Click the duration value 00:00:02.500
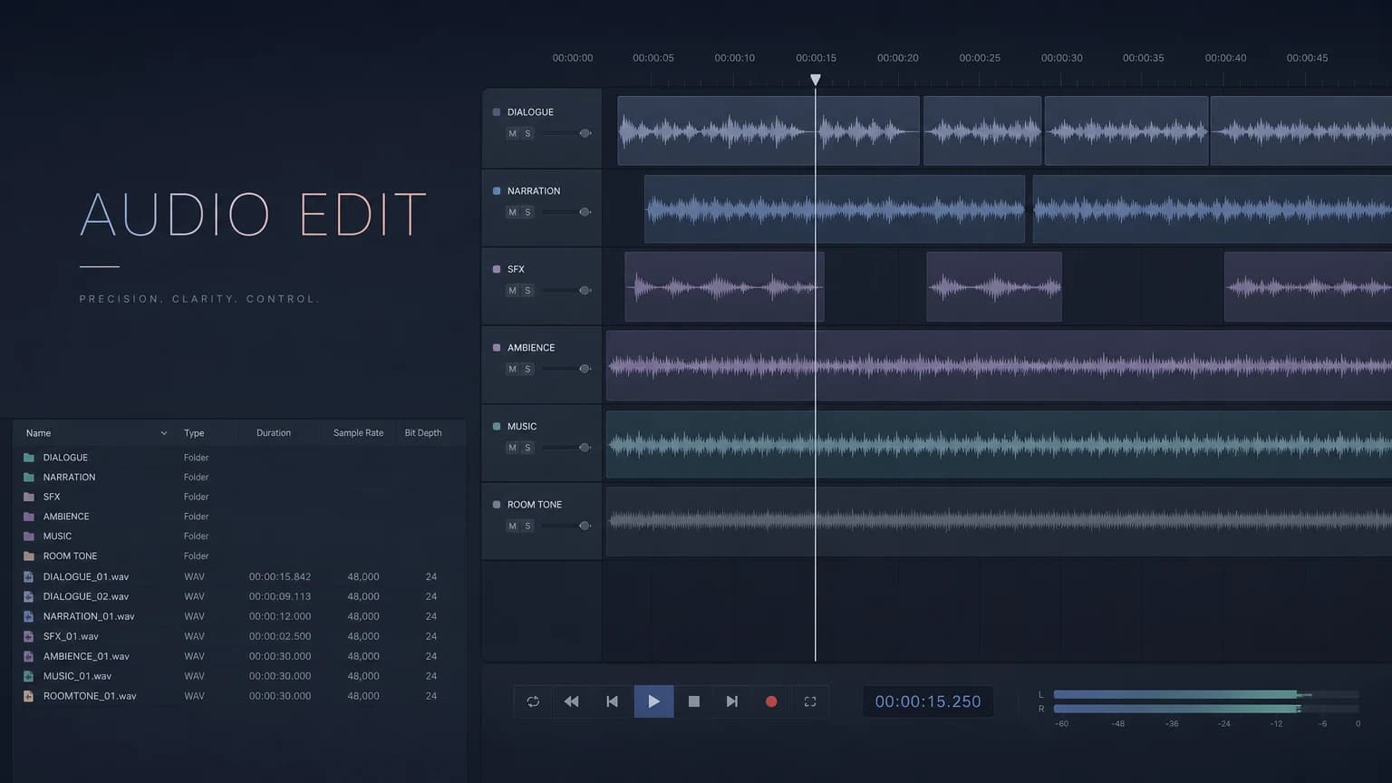Image resolution: width=1392 pixels, height=783 pixels. coord(280,636)
